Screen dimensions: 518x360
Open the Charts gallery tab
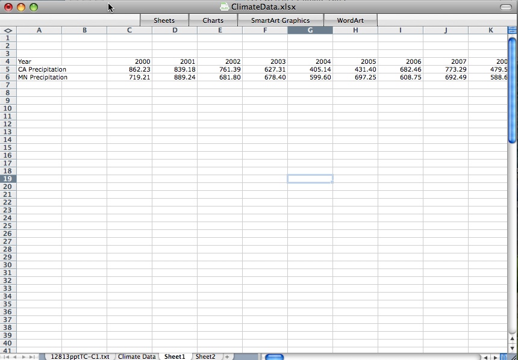[213, 20]
